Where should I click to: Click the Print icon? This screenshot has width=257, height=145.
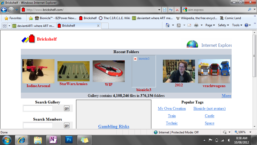[196, 25]
